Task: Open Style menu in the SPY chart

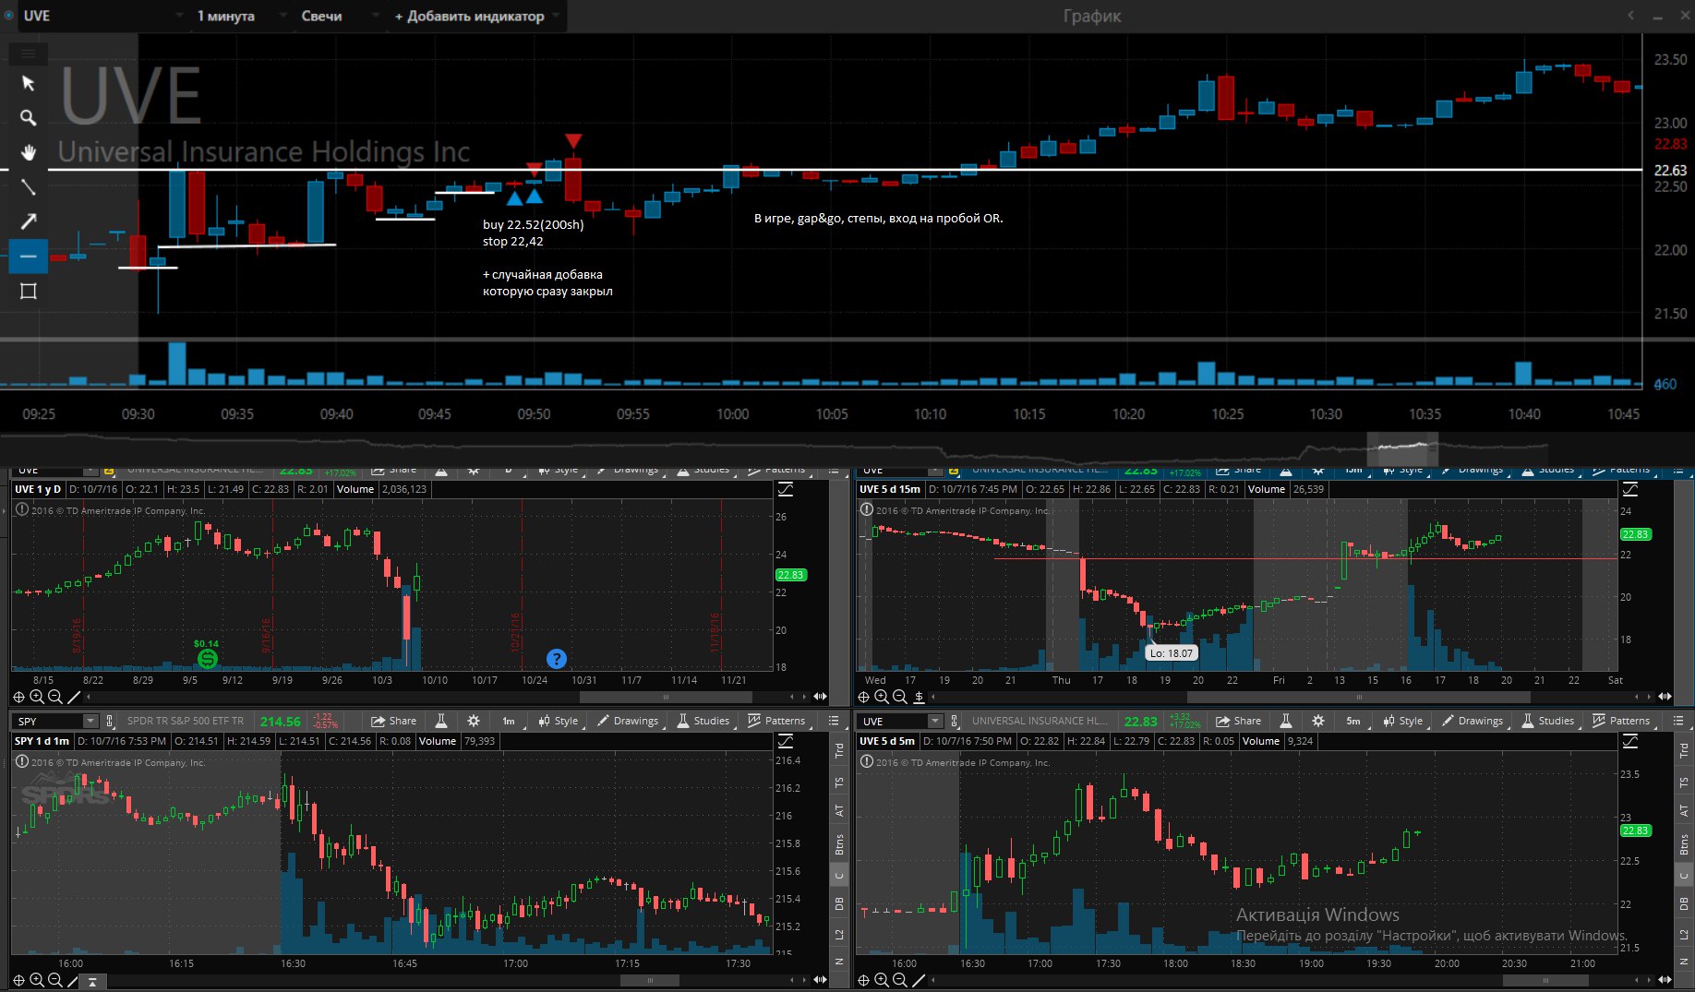Action: click(x=559, y=721)
